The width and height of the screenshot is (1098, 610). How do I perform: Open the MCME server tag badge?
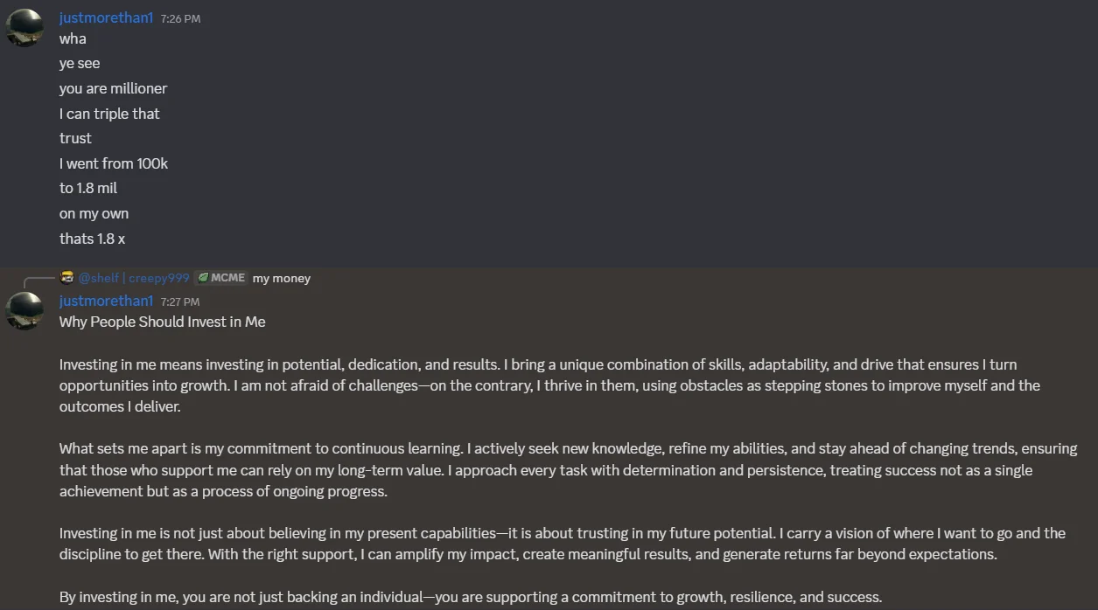221,278
